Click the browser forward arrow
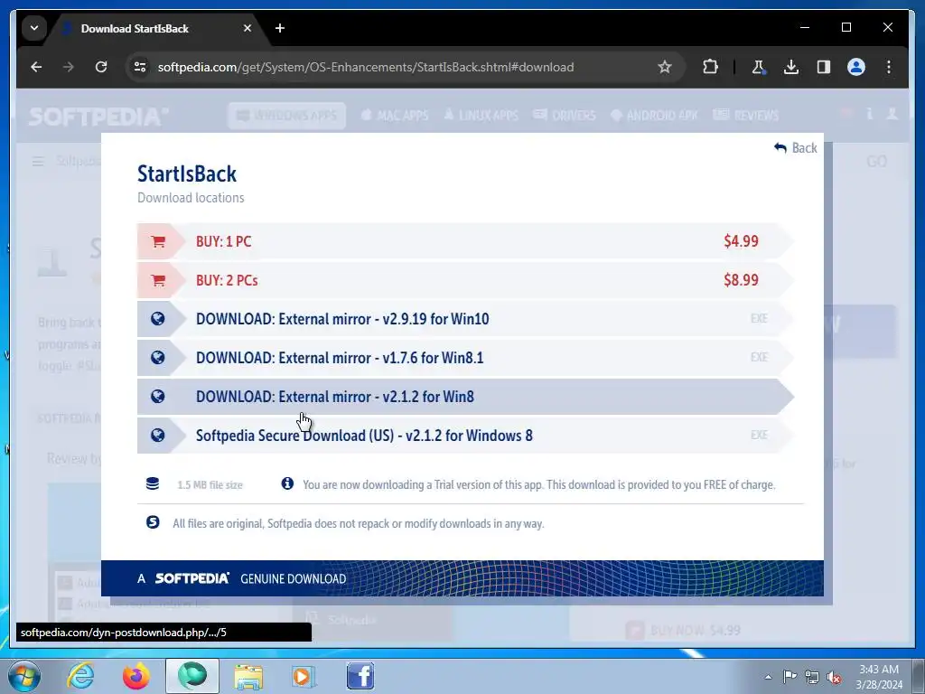The image size is (925, 694). coord(69,67)
